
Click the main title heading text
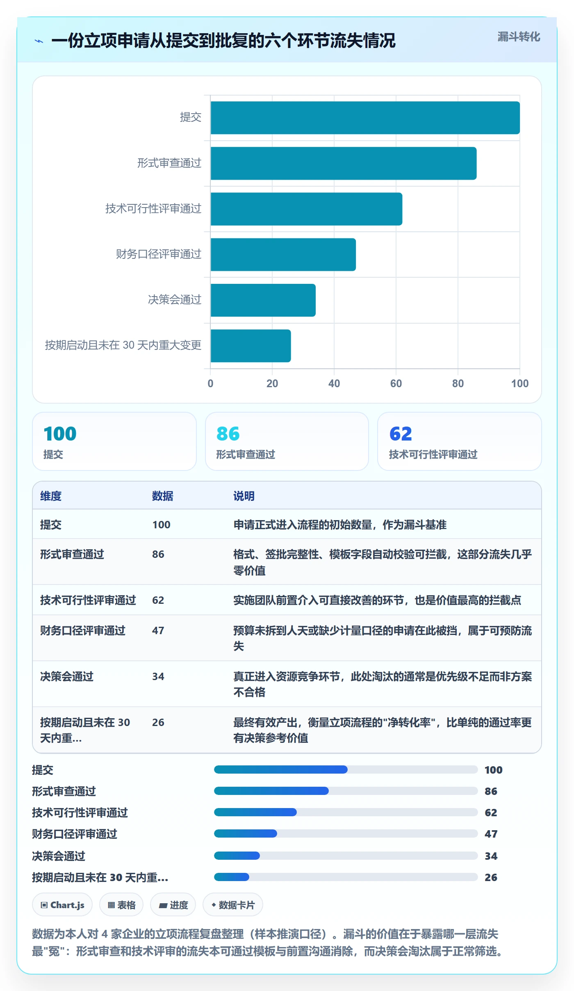click(223, 41)
